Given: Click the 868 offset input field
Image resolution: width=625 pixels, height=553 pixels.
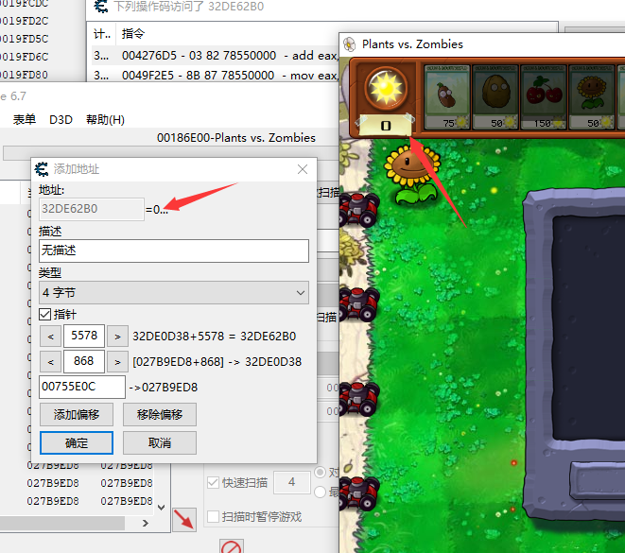Looking at the screenshot, I should click(84, 361).
